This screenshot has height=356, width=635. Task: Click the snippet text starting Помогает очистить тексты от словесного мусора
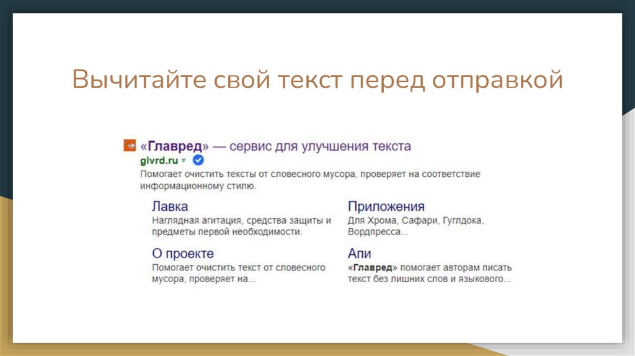[x=310, y=174]
